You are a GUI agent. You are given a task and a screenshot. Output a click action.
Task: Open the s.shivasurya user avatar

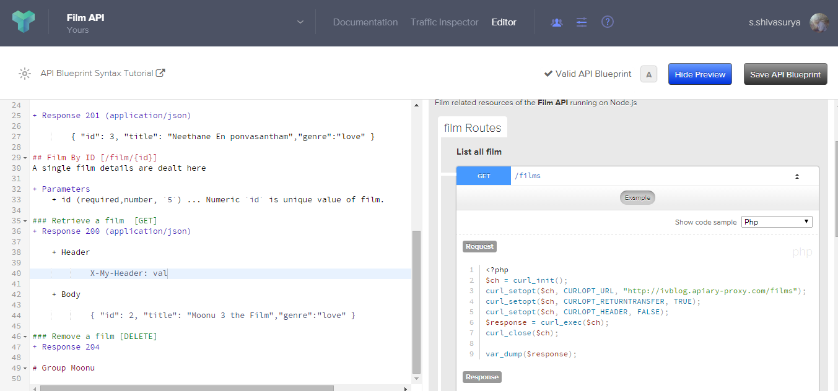point(819,23)
